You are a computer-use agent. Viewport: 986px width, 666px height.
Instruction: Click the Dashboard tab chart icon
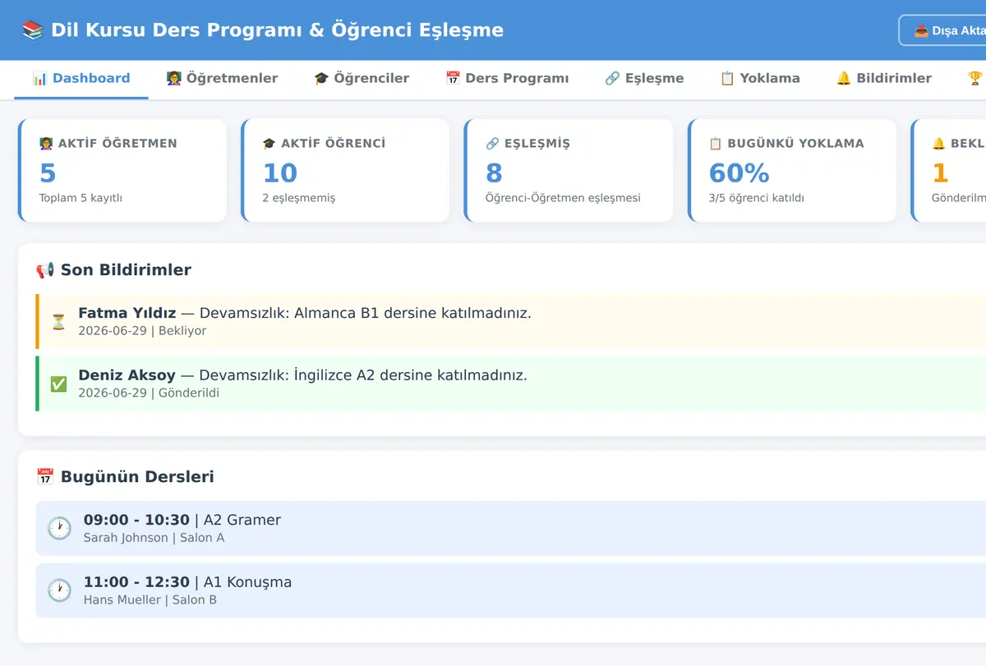click(39, 79)
